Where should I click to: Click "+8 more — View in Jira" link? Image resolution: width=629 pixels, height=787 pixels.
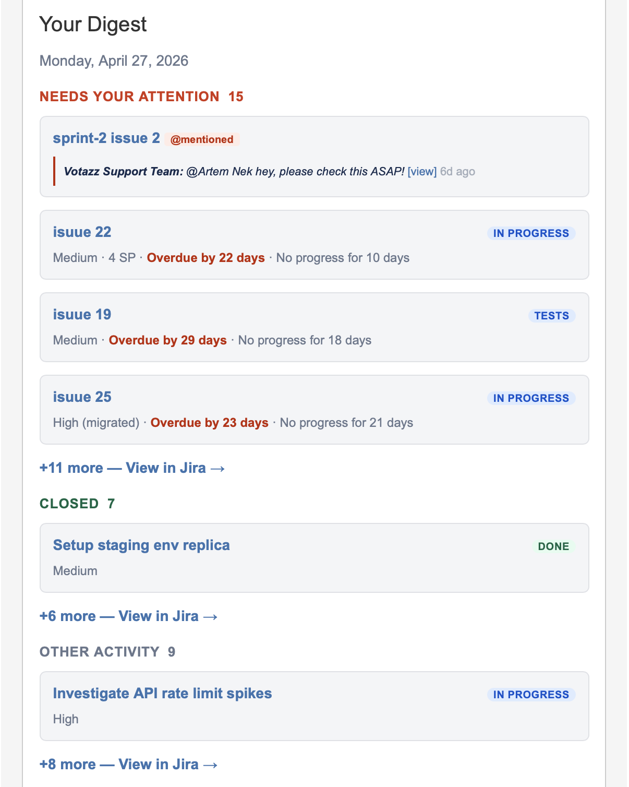[x=128, y=765]
